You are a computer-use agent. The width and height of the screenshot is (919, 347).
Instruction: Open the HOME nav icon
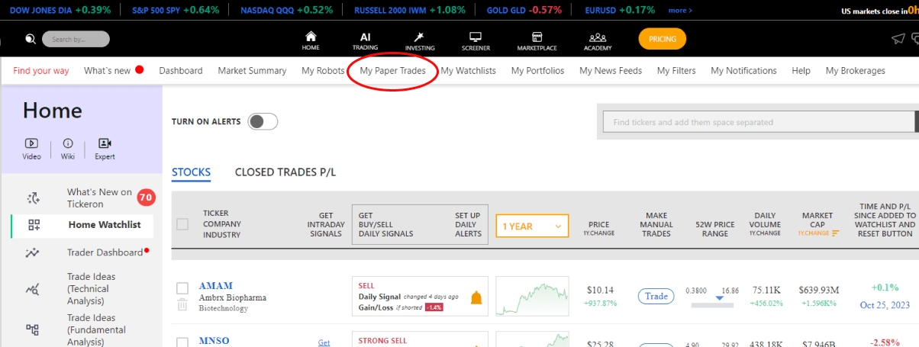(311, 40)
